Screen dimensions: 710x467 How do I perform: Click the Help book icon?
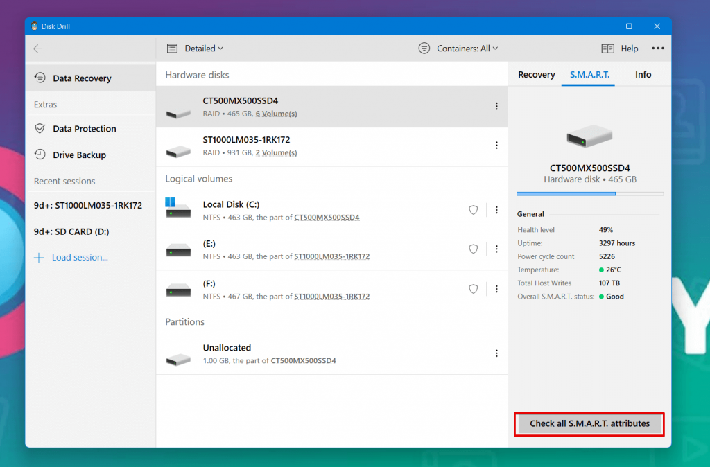pos(608,49)
